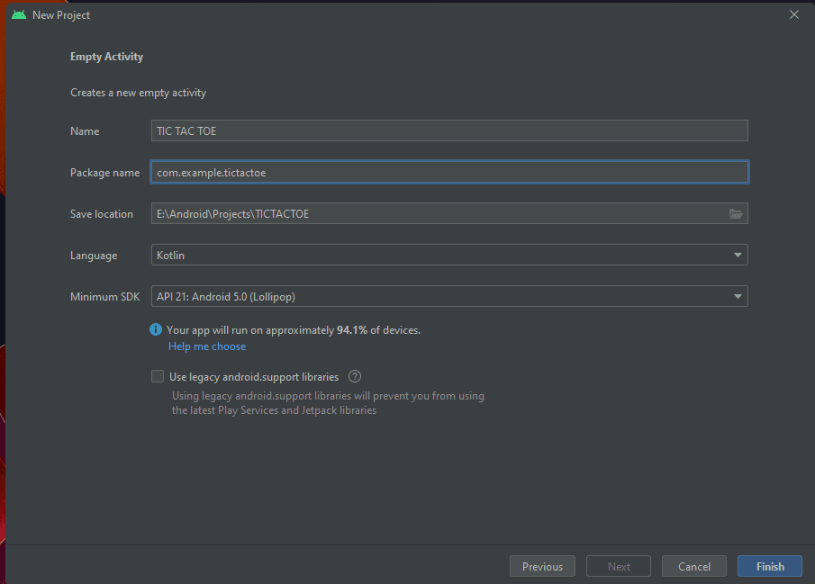
Task: Open the legacy libraries help question mark
Action: (355, 376)
